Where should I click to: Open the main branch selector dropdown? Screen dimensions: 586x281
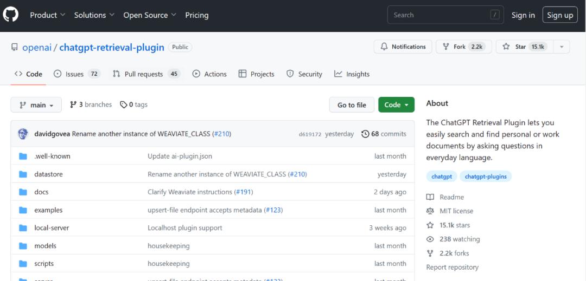36,105
